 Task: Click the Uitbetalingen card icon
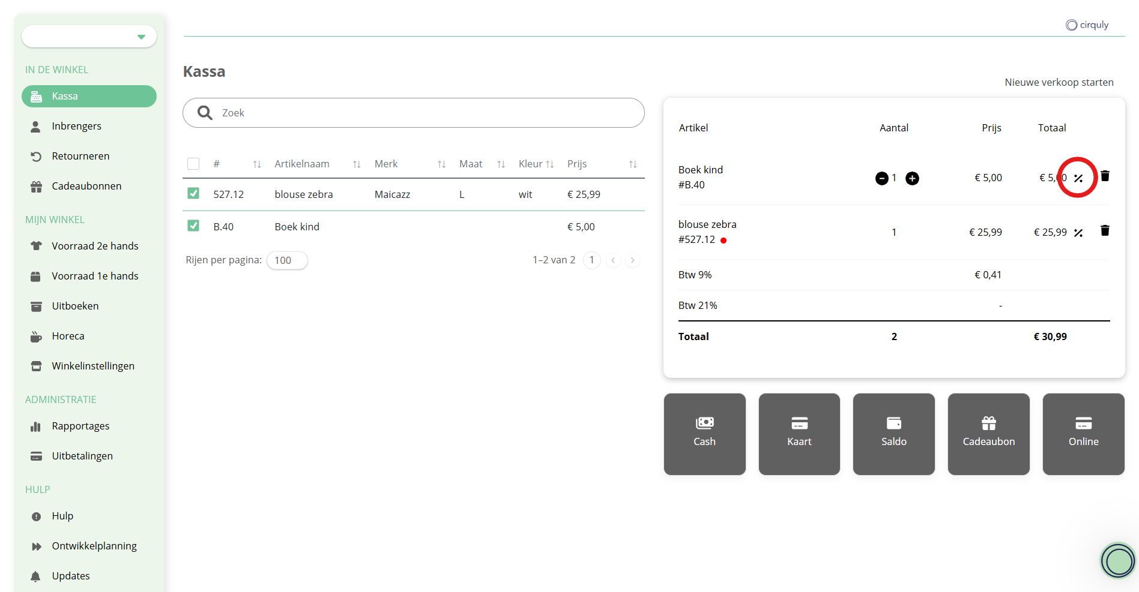[36, 456]
